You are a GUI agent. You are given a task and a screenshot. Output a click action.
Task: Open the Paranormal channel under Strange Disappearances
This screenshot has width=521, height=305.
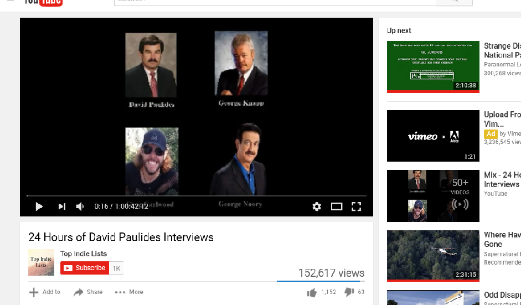tap(502, 64)
